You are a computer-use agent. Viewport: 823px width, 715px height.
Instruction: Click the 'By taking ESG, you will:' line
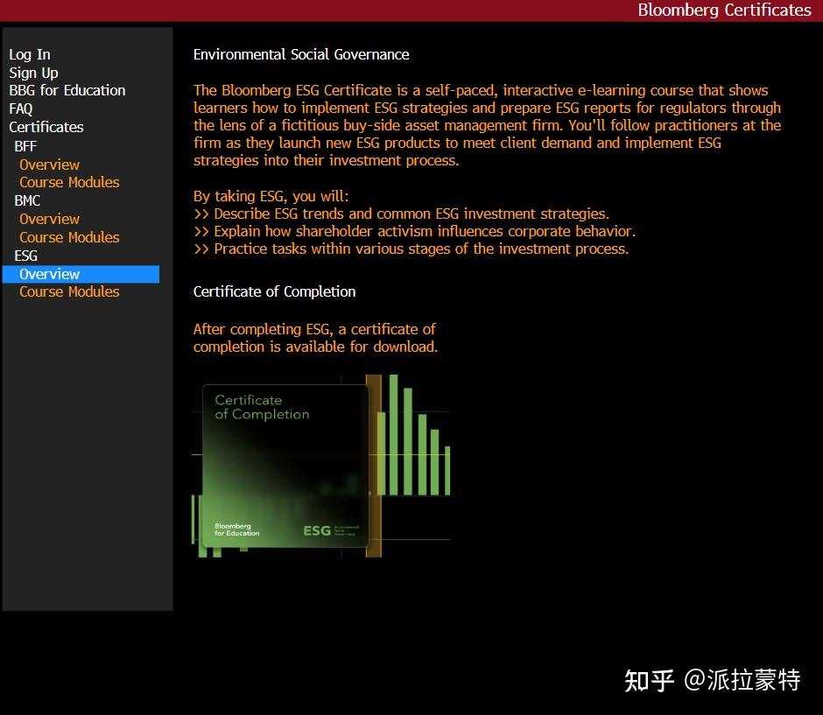tap(271, 196)
